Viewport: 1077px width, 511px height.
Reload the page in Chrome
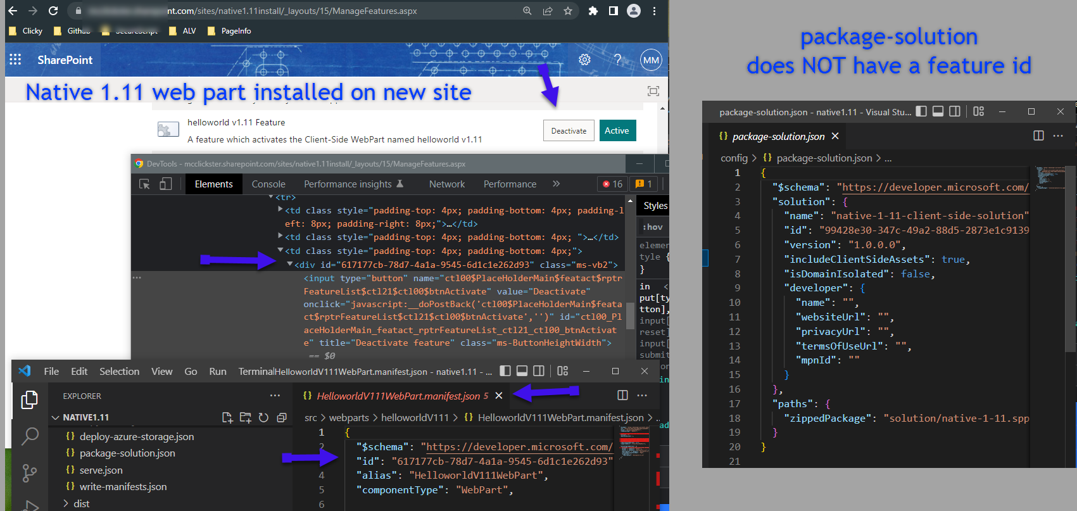[x=53, y=11]
